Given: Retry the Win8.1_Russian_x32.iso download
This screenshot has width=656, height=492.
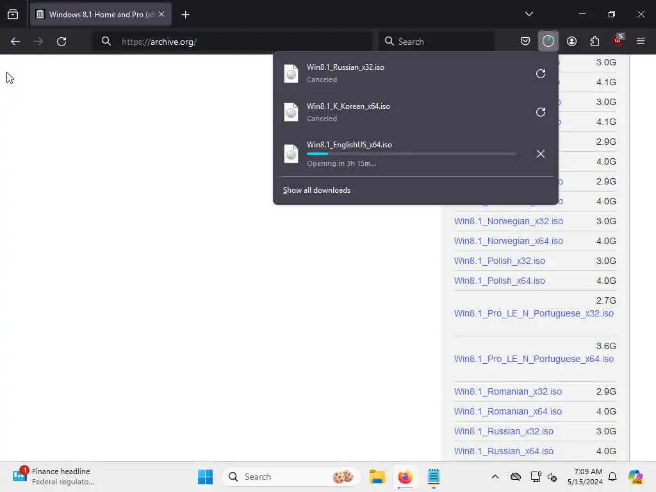Looking at the screenshot, I should [541, 74].
